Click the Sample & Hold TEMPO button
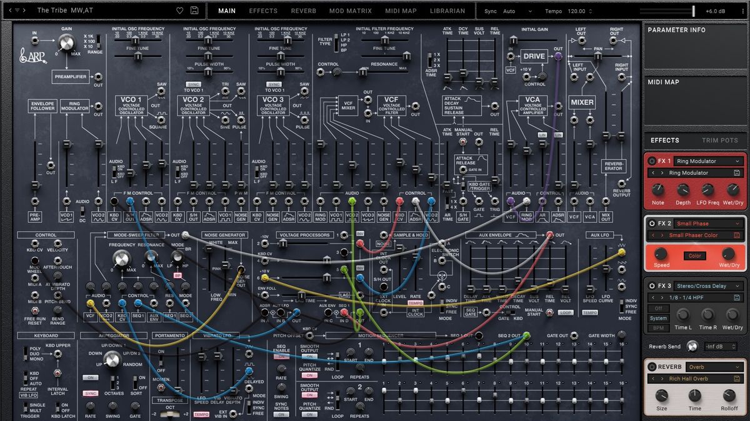The height and width of the screenshot is (421, 750). click(x=416, y=303)
